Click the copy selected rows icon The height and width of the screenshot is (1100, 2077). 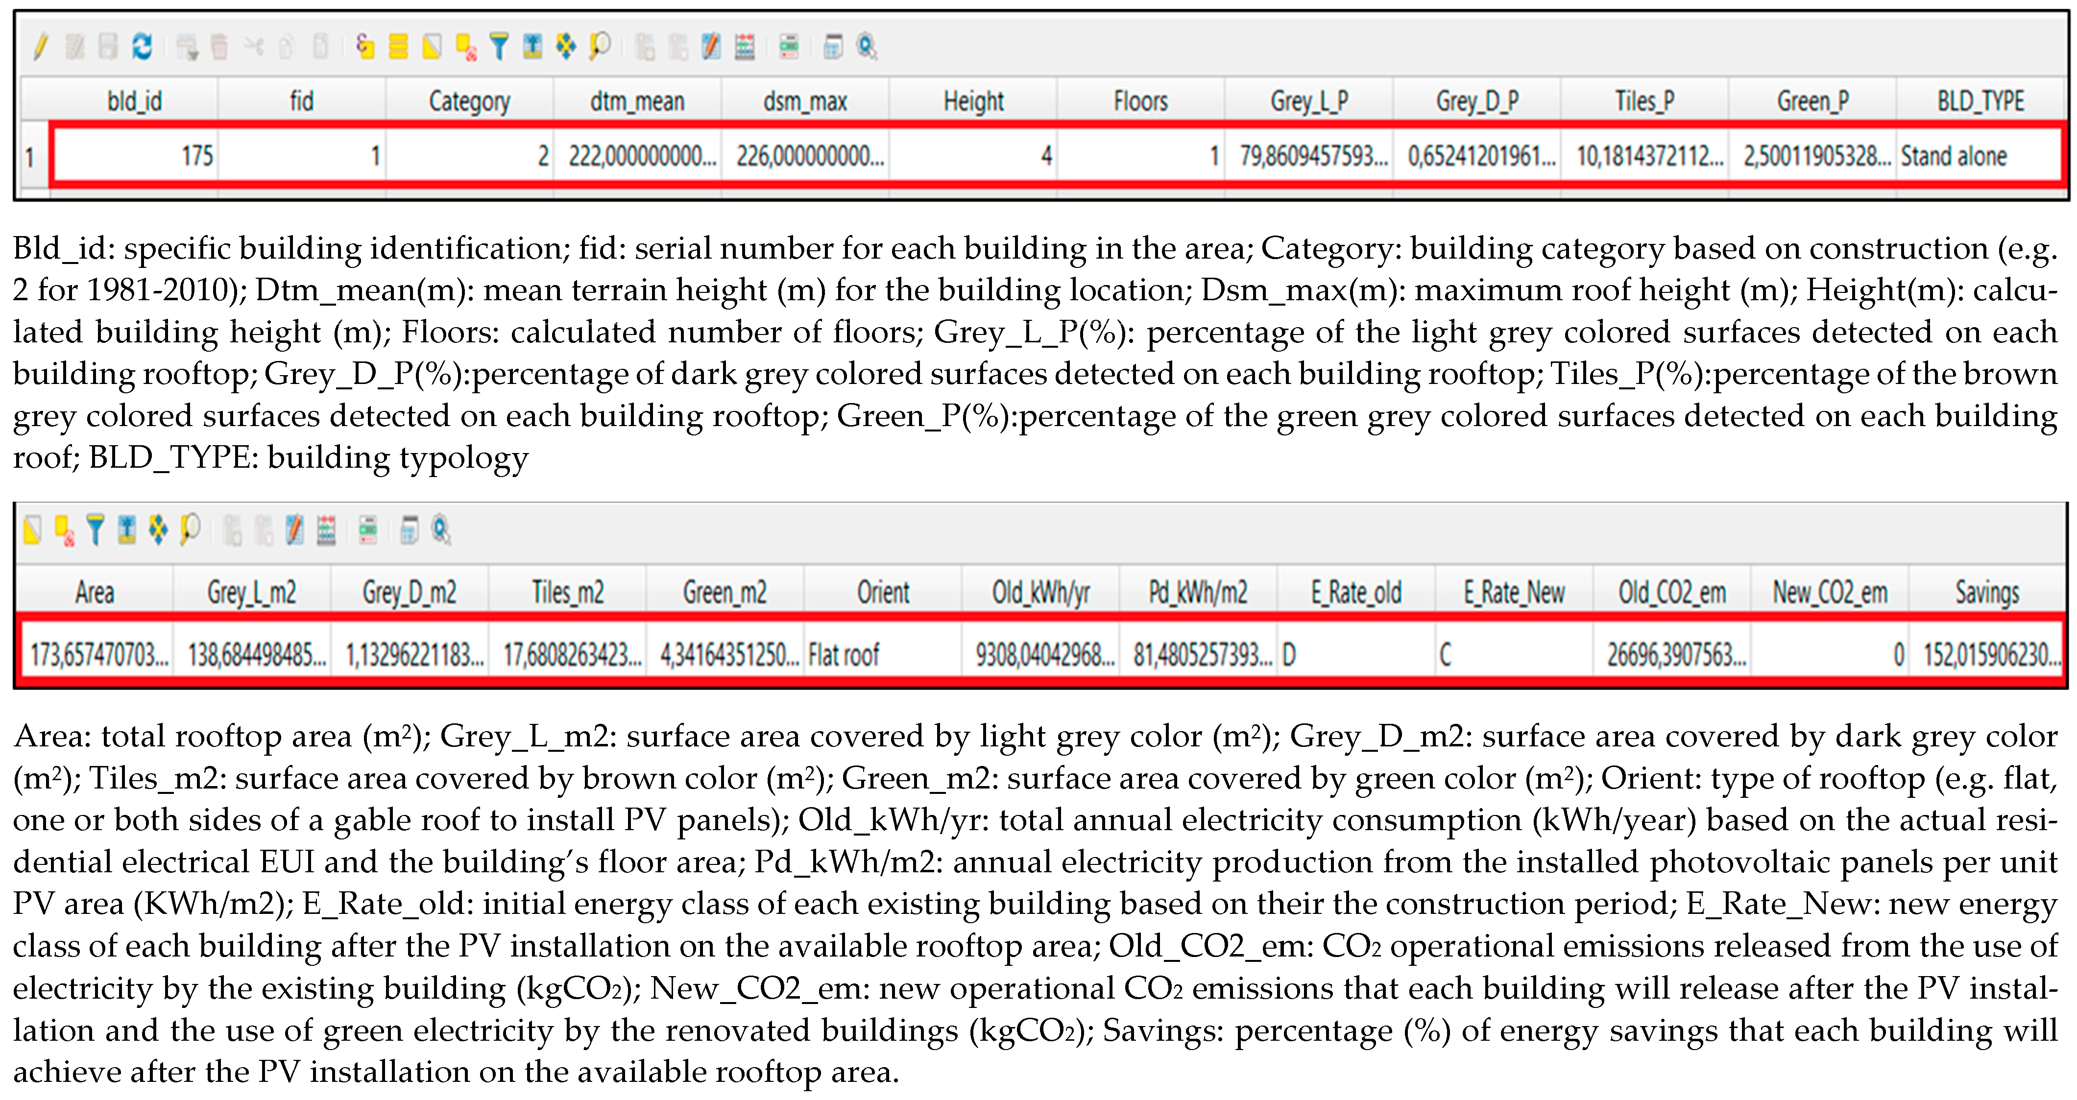click(x=286, y=47)
